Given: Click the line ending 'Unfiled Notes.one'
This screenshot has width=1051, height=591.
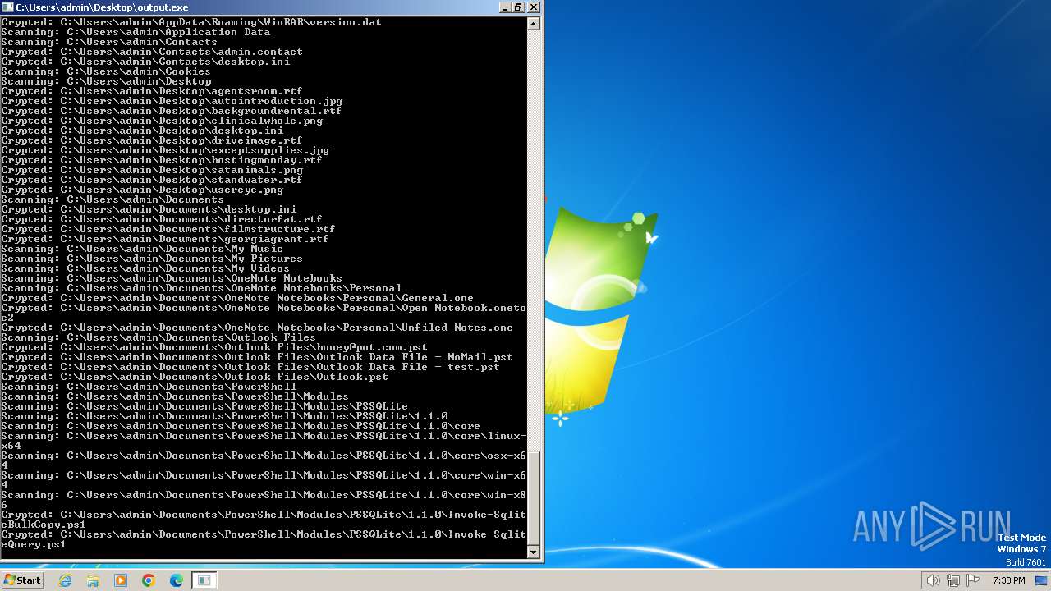Looking at the screenshot, I should point(257,328).
